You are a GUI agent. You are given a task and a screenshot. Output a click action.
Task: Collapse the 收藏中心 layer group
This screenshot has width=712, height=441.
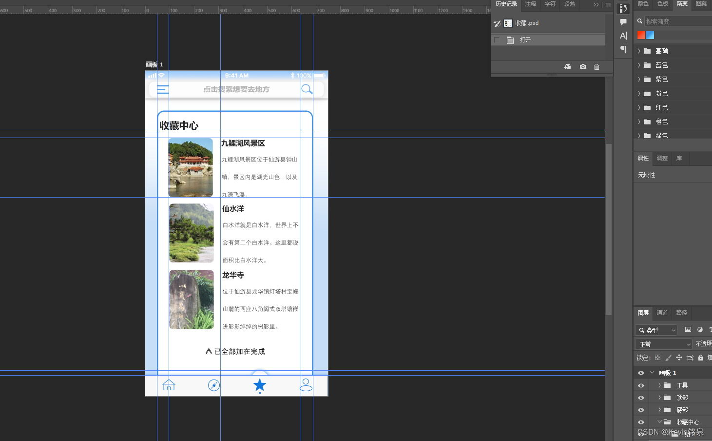[659, 421]
